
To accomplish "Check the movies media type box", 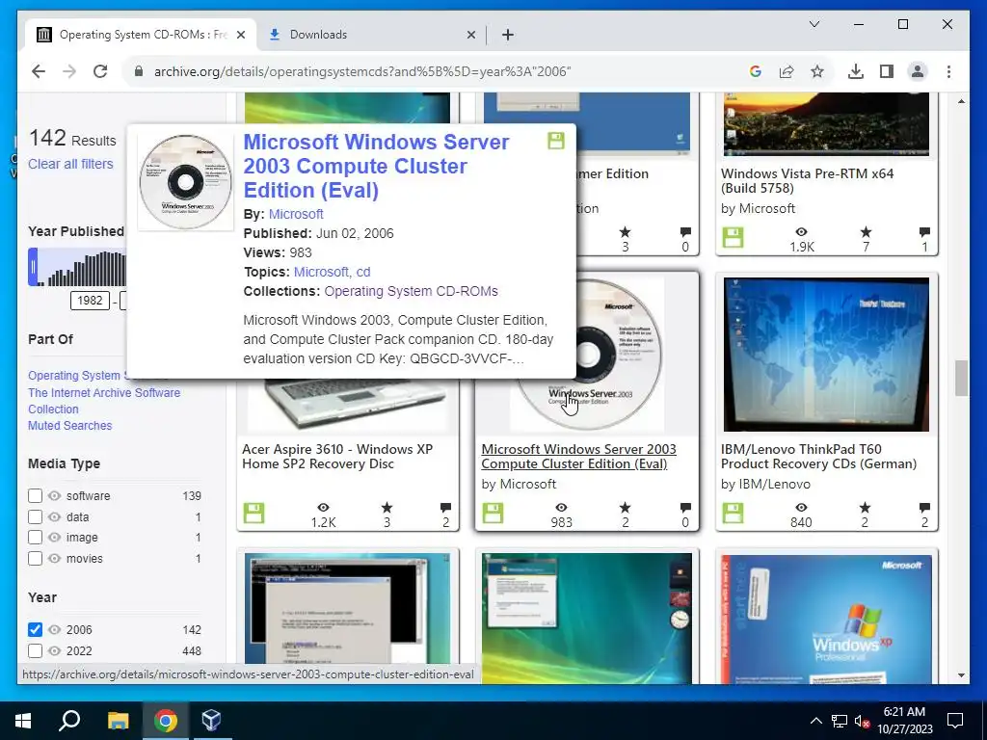I will (36, 558).
